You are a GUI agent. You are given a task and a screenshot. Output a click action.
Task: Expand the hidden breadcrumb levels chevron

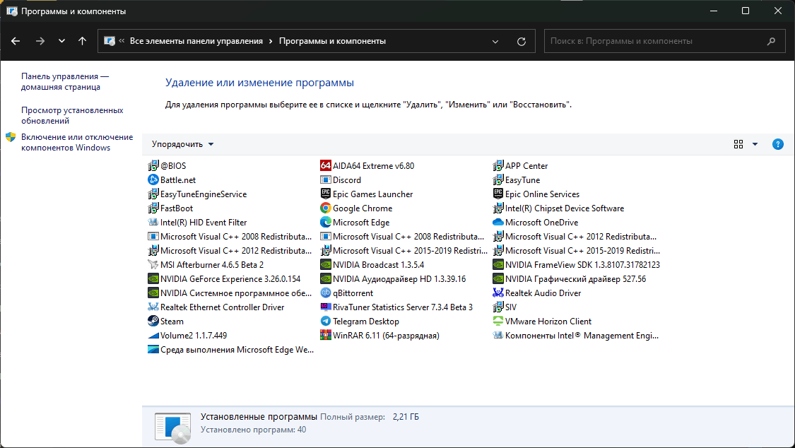click(122, 41)
